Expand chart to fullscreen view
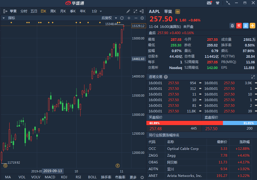Screen dimensions: 257x180 pyautogui.click(x=135, y=11)
